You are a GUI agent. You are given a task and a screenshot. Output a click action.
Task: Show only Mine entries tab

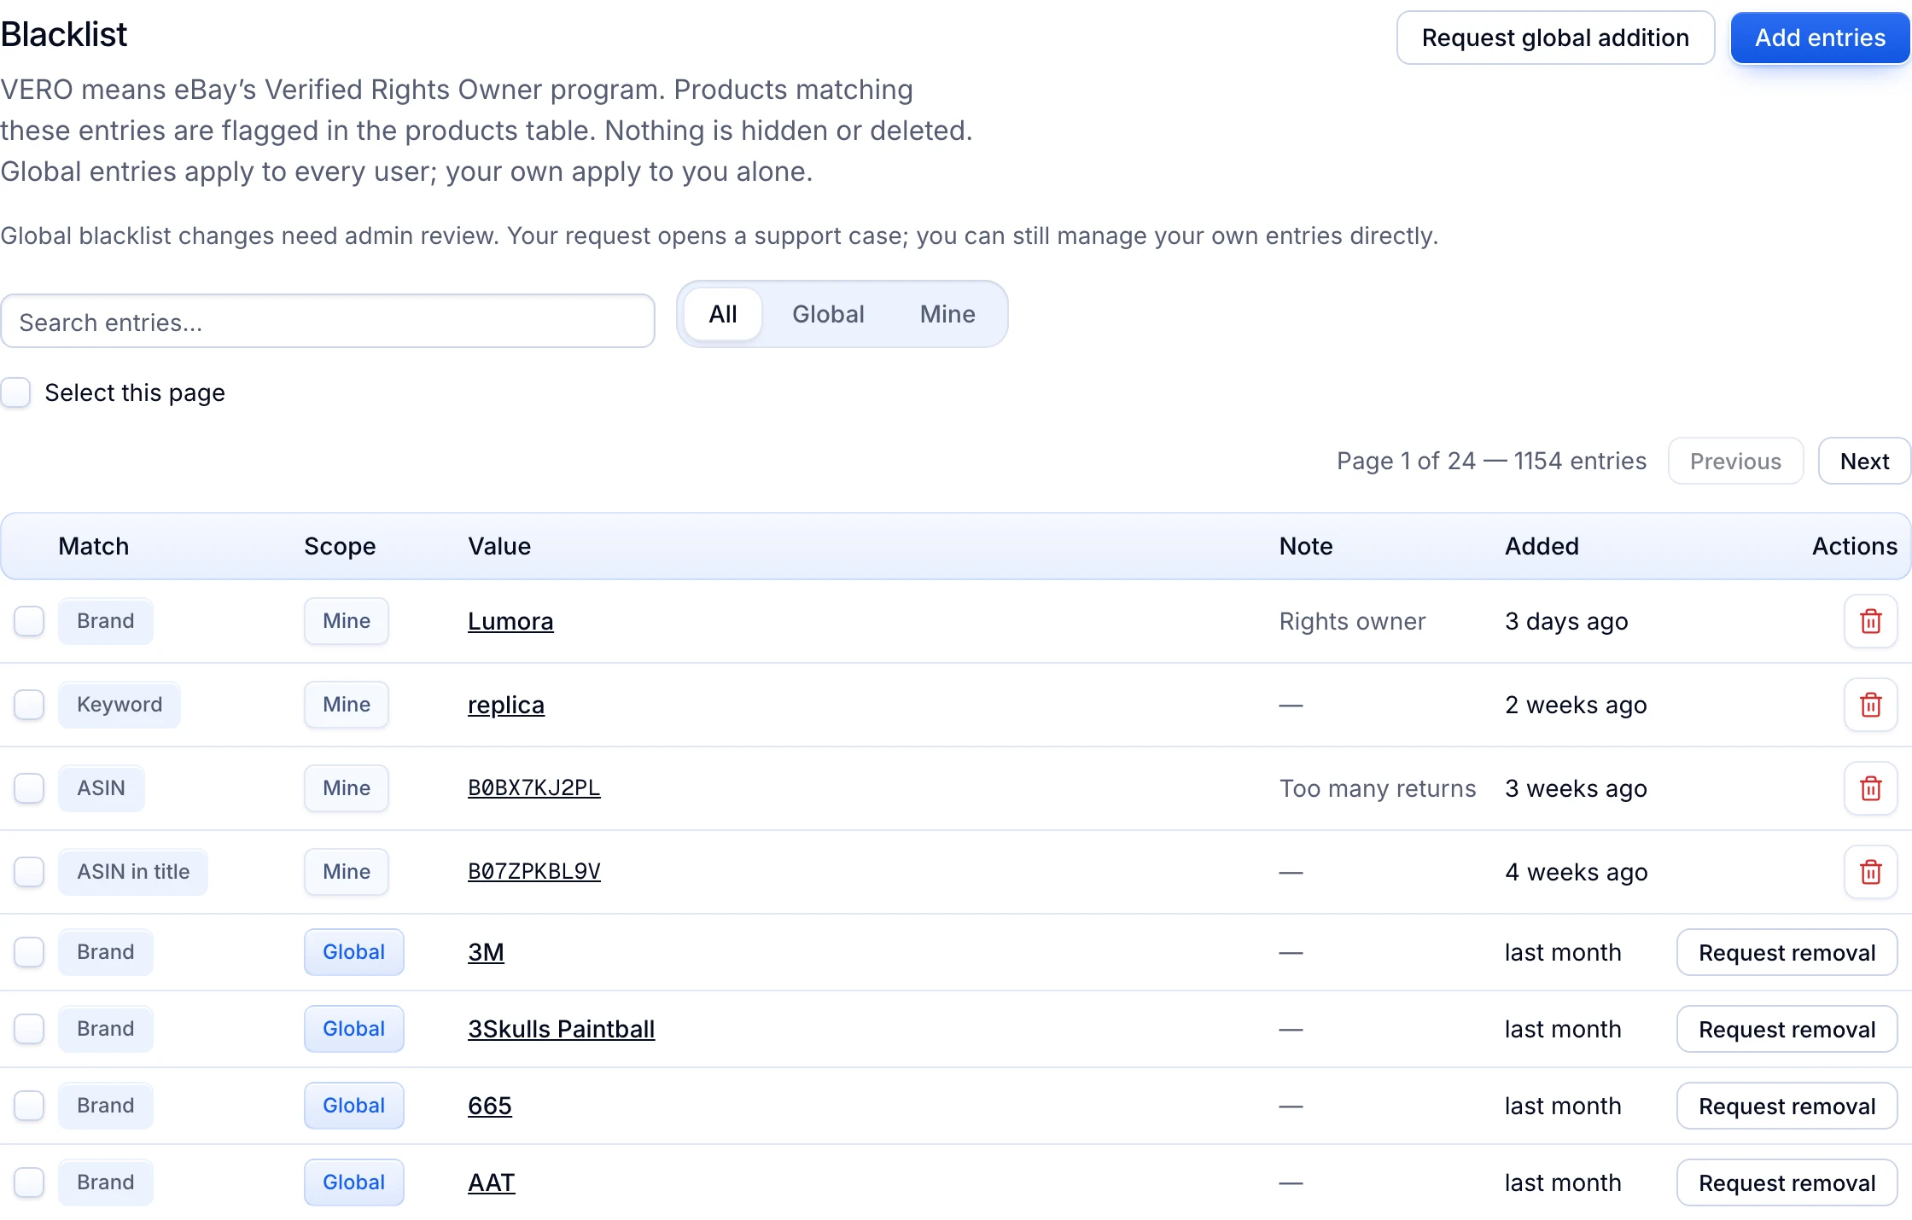pos(947,314)
